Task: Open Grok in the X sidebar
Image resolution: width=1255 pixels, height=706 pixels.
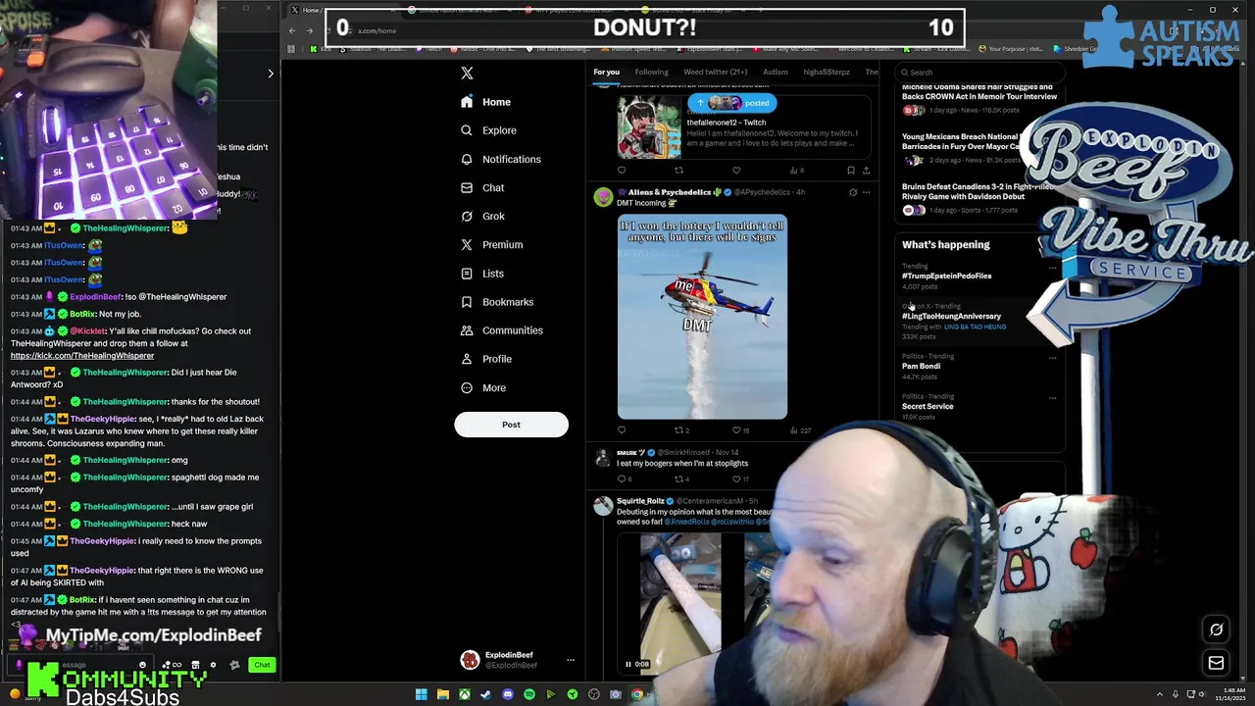Action: point(482,216)
